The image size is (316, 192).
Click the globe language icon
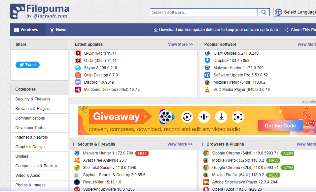(278, 12)
